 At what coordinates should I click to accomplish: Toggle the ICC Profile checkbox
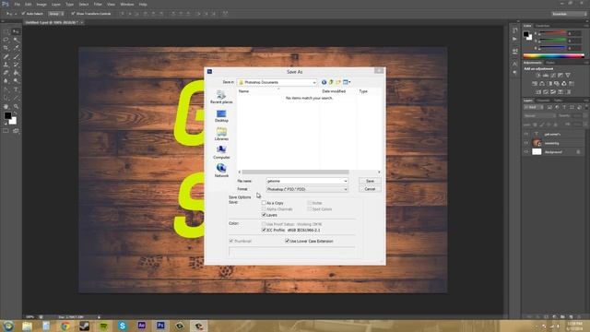pyautogui.click(x=264, y=230)
